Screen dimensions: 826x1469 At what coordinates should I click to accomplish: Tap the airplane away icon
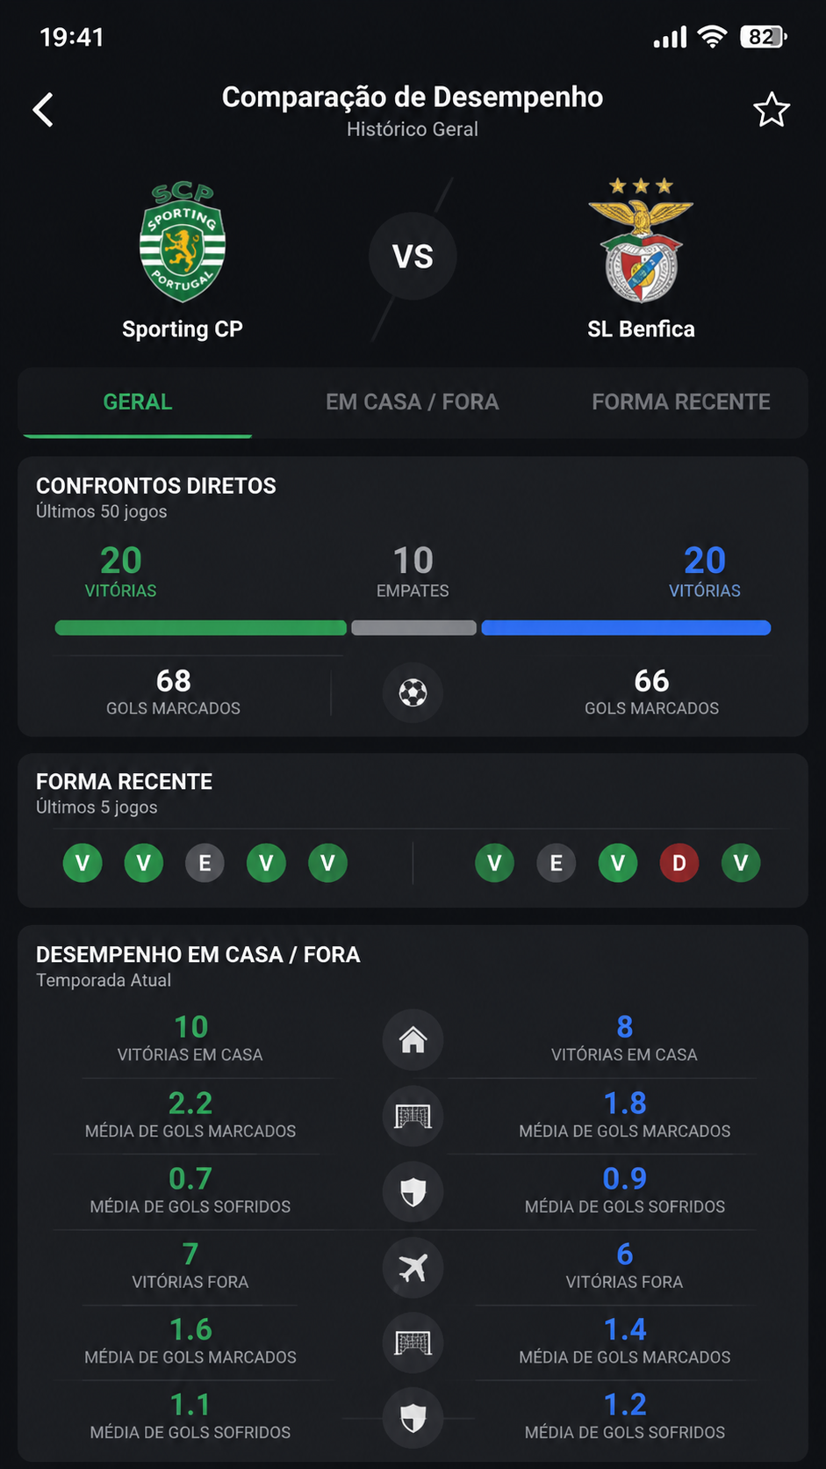[x=413, y=1267]
